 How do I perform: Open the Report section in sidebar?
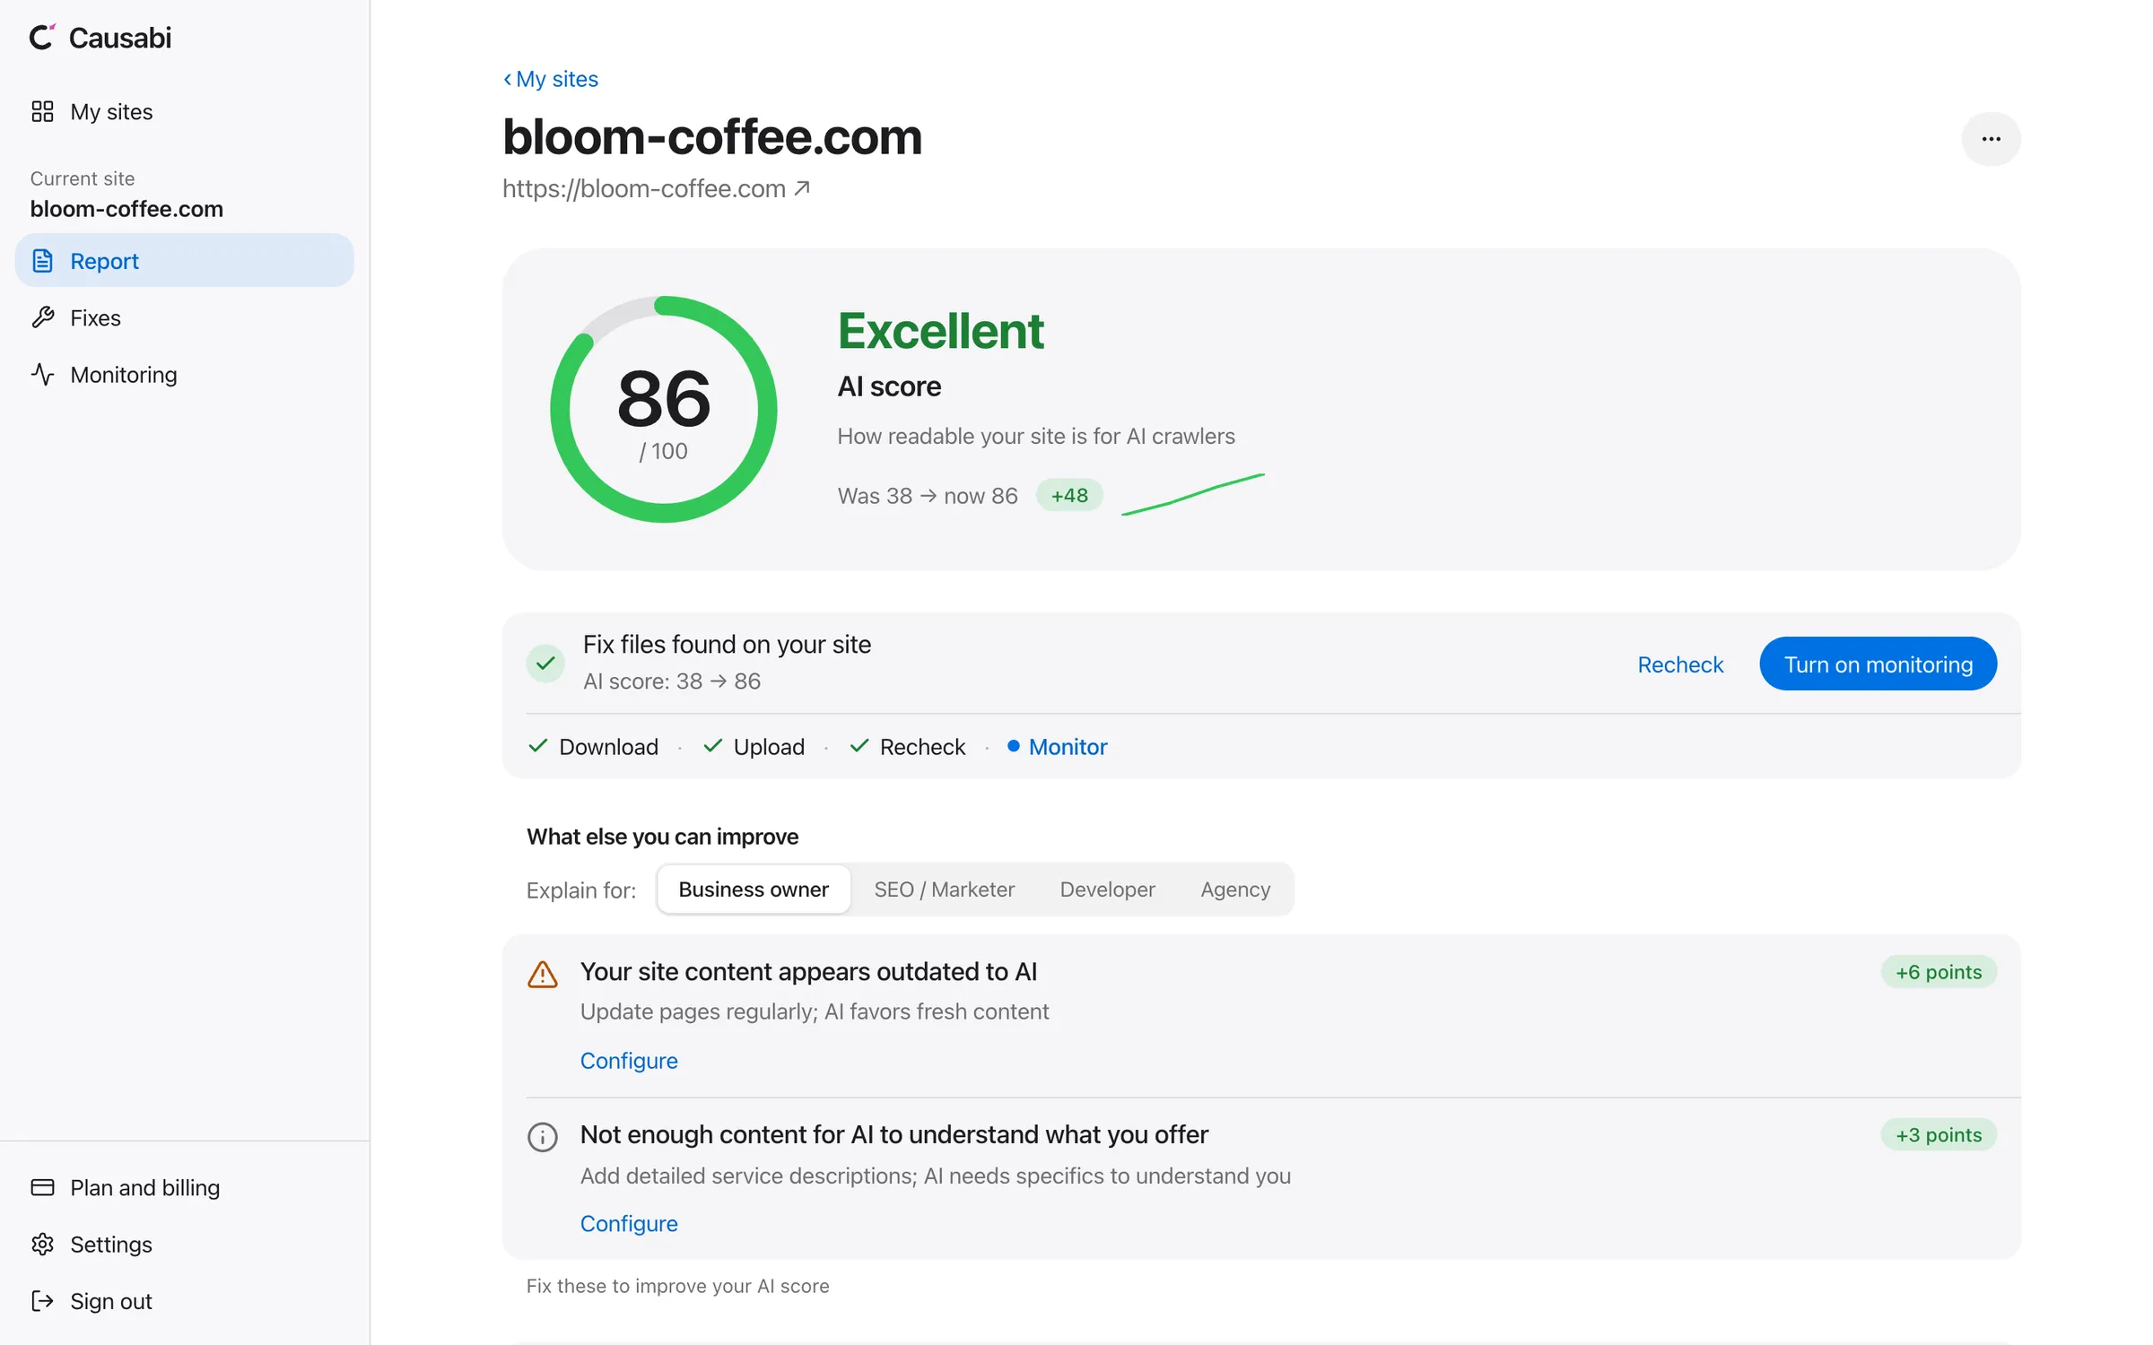(x=184, y=261)
